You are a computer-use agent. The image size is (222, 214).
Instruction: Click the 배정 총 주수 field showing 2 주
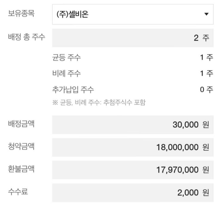pos(133,38)
